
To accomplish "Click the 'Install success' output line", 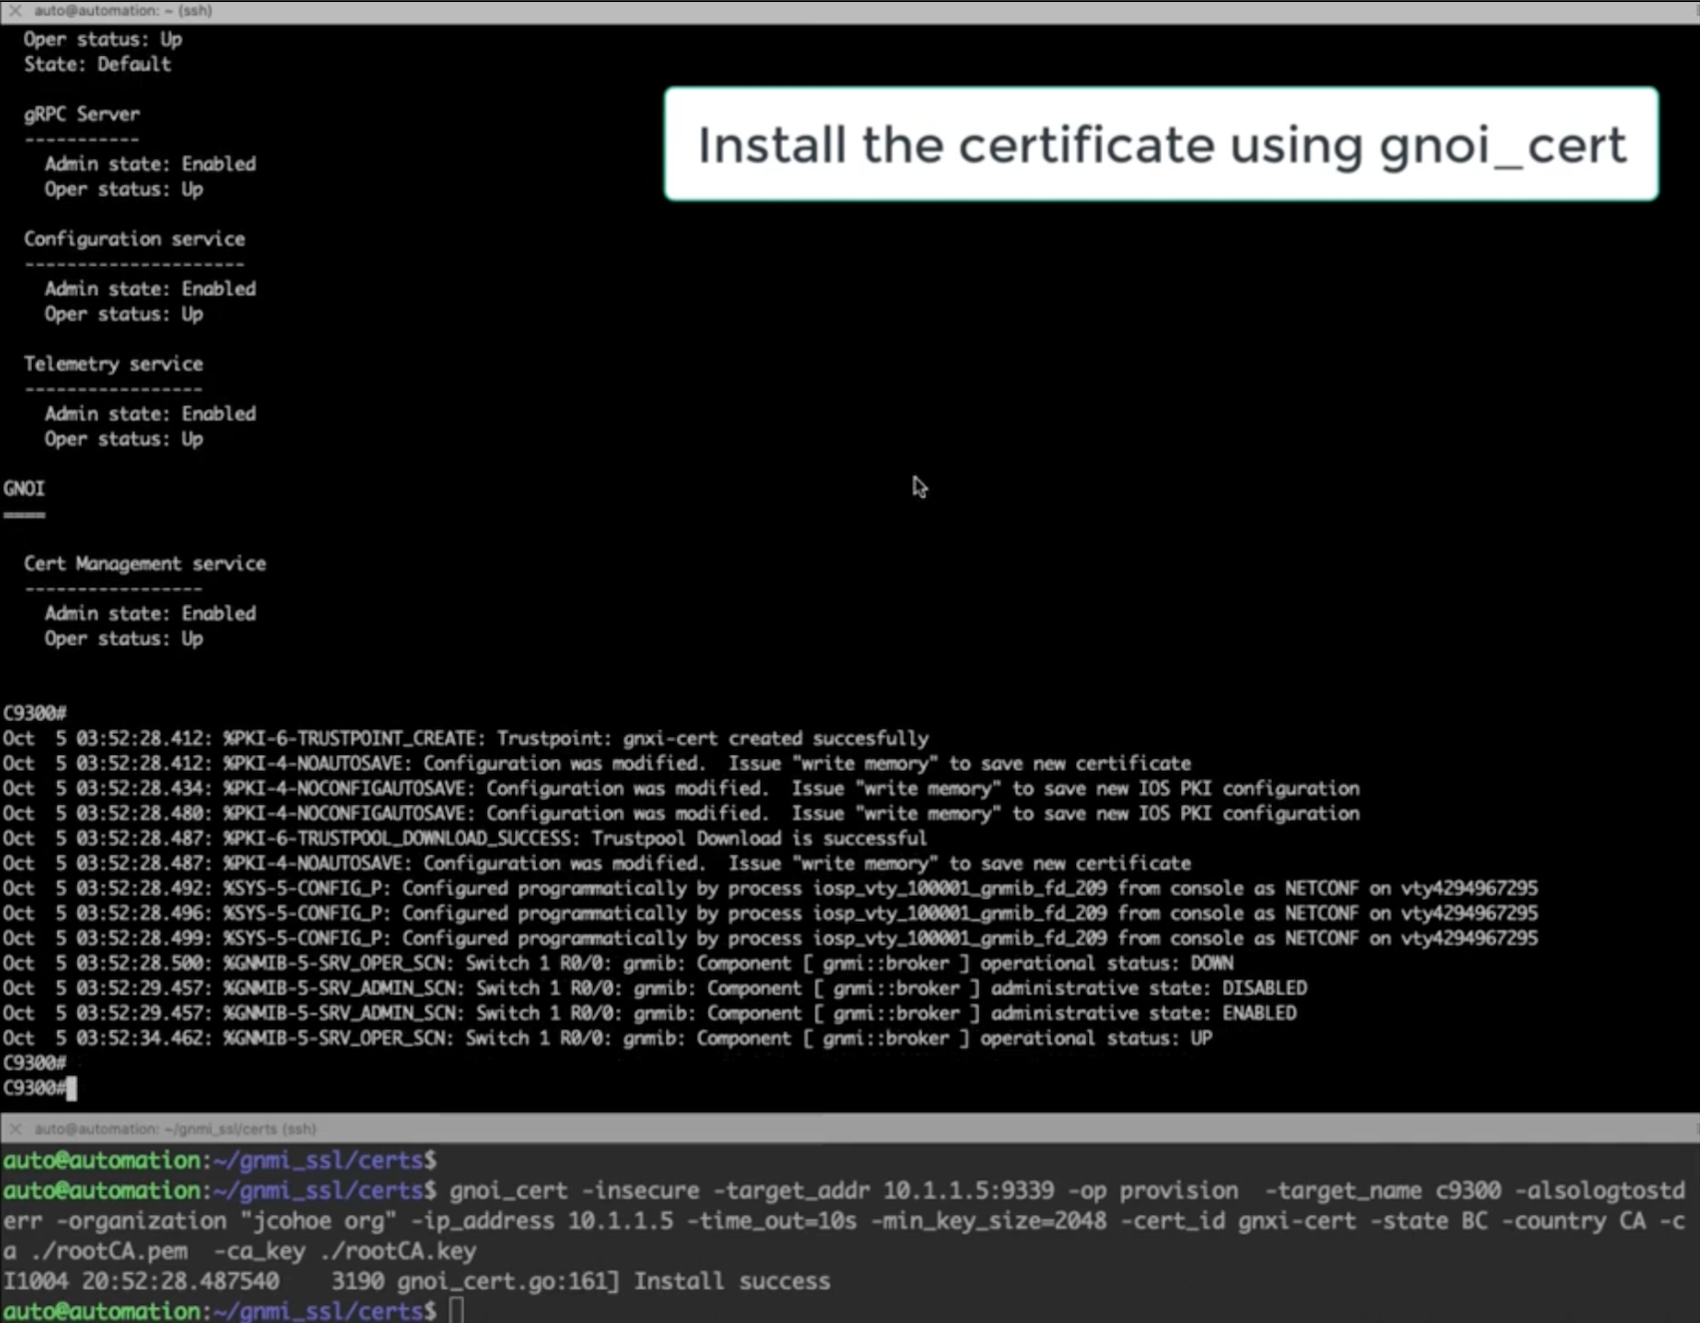I will click(732, 1280).
